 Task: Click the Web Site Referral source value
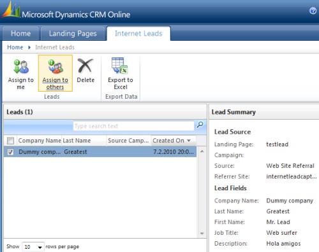click(x=290, y=165)
